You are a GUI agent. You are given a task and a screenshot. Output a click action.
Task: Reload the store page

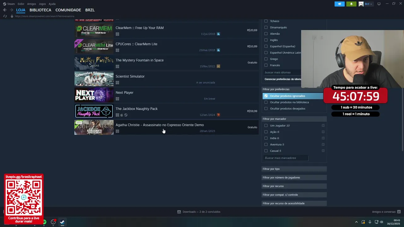(x=5, y=16)
